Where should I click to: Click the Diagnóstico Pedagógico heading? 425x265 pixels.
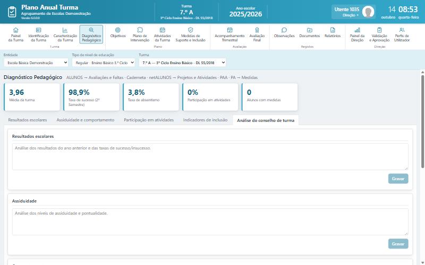point(33,77)
